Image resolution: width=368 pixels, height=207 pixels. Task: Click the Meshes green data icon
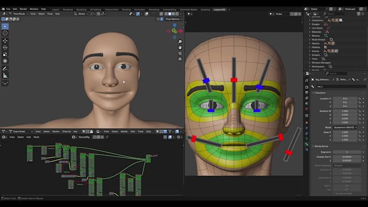326,36
